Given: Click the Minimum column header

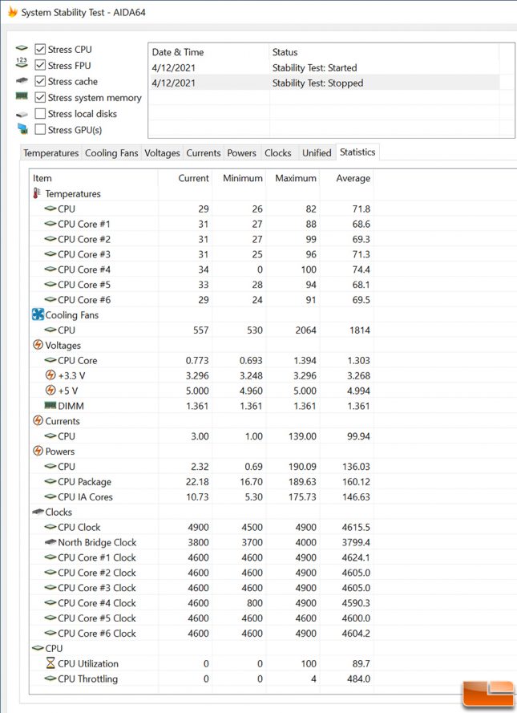Looking at the screenshot, I should pyautogui.click(x=239, y=178).
